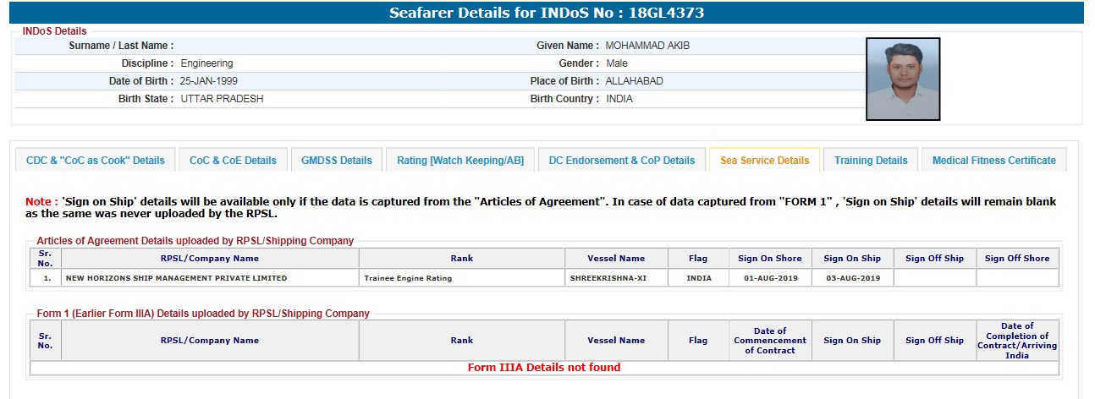The image size is (1095, 399).
Task: Click the given name MOHAMMAD AKIB
Action: pyautogui.click(x=648, y=46)
